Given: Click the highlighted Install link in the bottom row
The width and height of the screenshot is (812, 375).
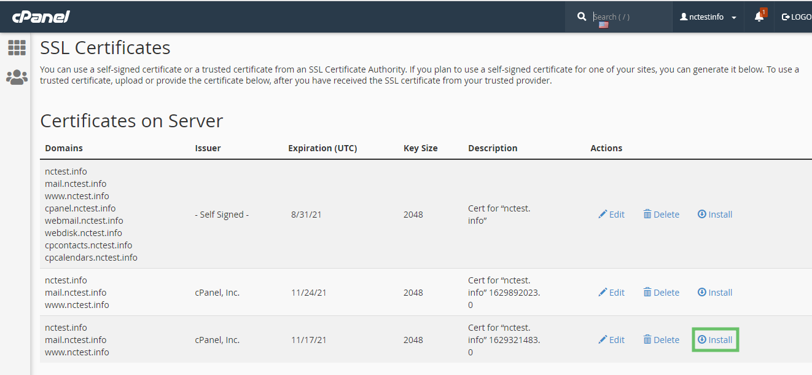Looking at the screenshot, I should 715,339.
